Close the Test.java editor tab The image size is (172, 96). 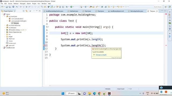[157, 11]
